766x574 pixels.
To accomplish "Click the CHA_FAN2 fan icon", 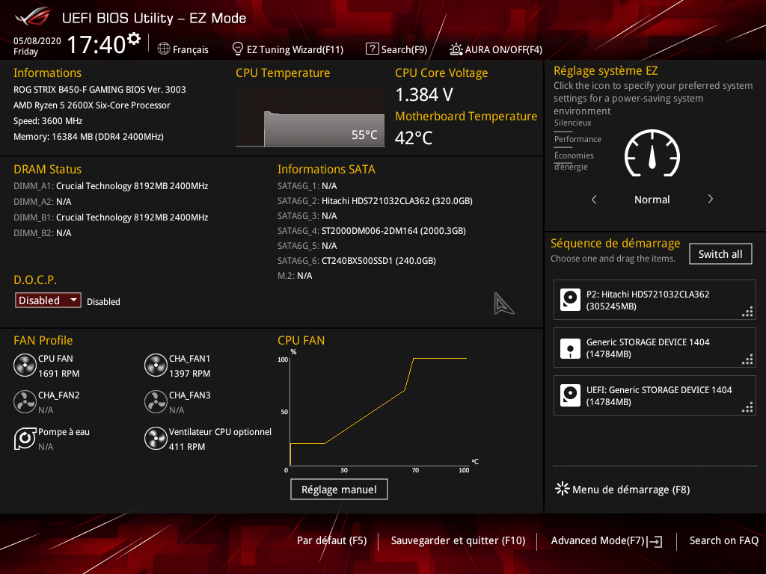I will [x=25, y=402].
